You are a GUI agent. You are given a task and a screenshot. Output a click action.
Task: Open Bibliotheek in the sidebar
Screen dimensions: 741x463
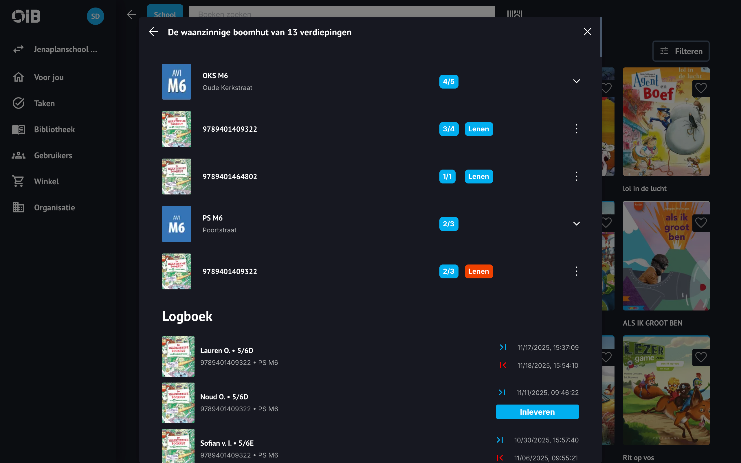54,130
